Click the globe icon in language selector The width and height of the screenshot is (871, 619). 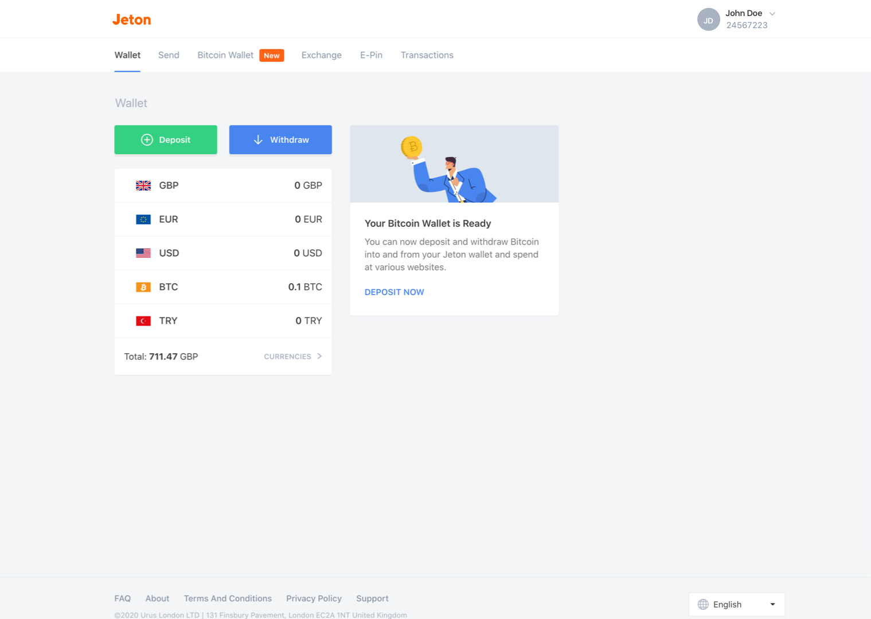(x=703, y=604)
